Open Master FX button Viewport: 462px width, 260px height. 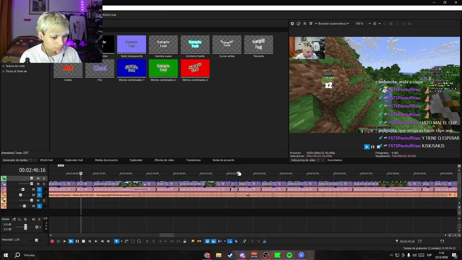pos(25,219)
